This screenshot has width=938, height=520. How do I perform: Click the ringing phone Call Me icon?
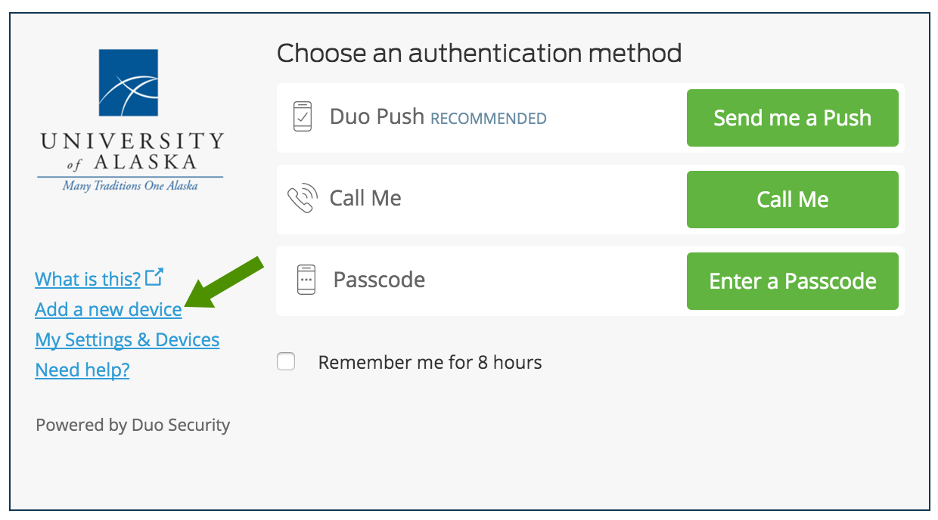coord(301,199)
